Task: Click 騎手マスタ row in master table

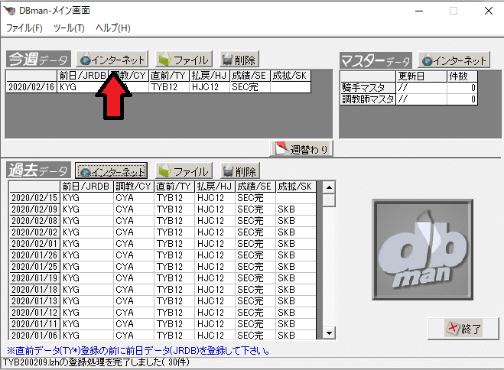Action: coord(409,88)
